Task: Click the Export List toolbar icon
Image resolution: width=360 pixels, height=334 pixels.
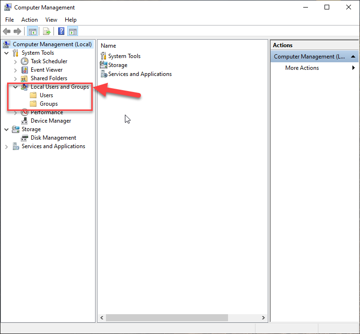Action: [46, 32]
